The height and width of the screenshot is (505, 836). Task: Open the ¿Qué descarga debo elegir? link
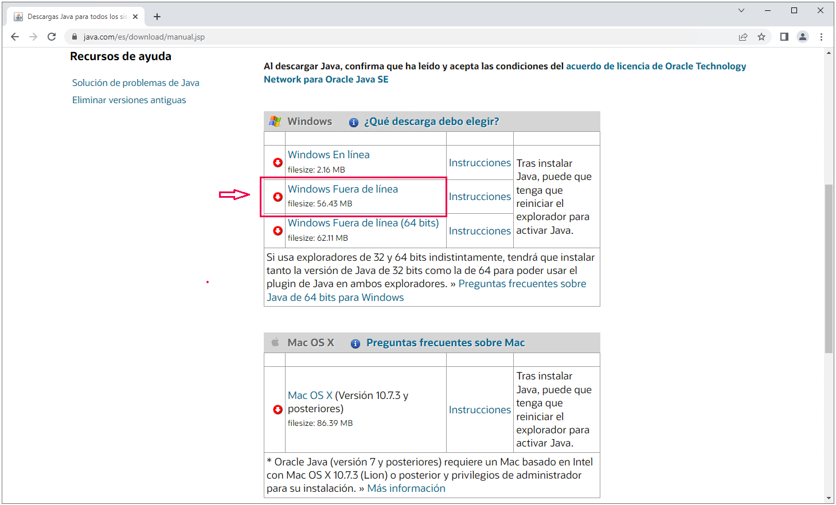pyautogui.click(x=431, y=122)
